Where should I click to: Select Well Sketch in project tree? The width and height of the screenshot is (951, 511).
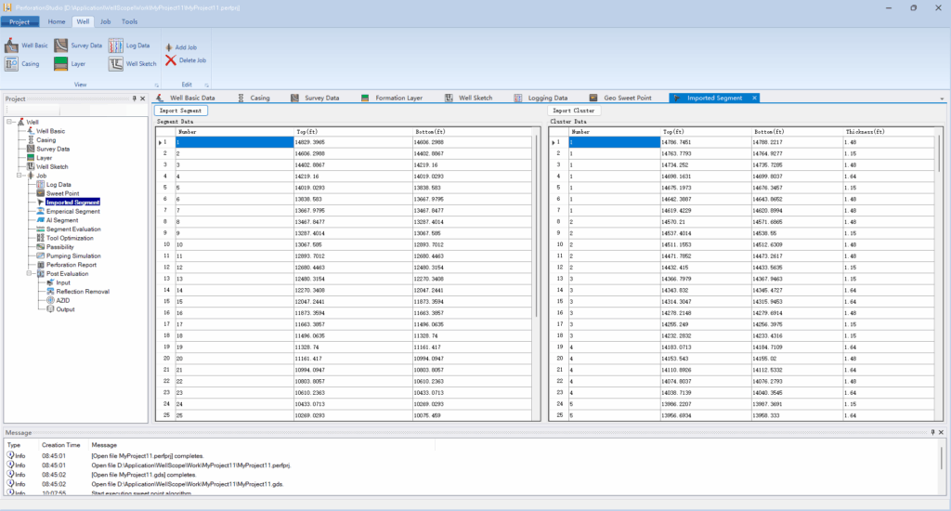coord(52,167)
